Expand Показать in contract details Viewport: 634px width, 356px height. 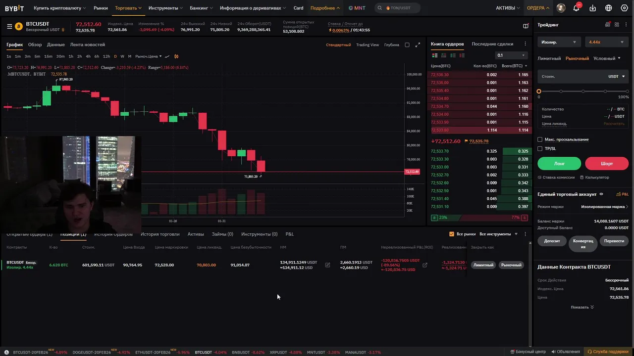tap(582, 307)
